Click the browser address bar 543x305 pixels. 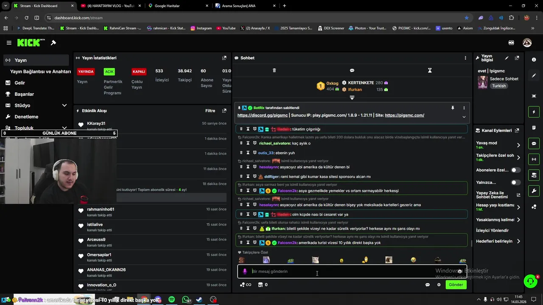coord(255,18)
